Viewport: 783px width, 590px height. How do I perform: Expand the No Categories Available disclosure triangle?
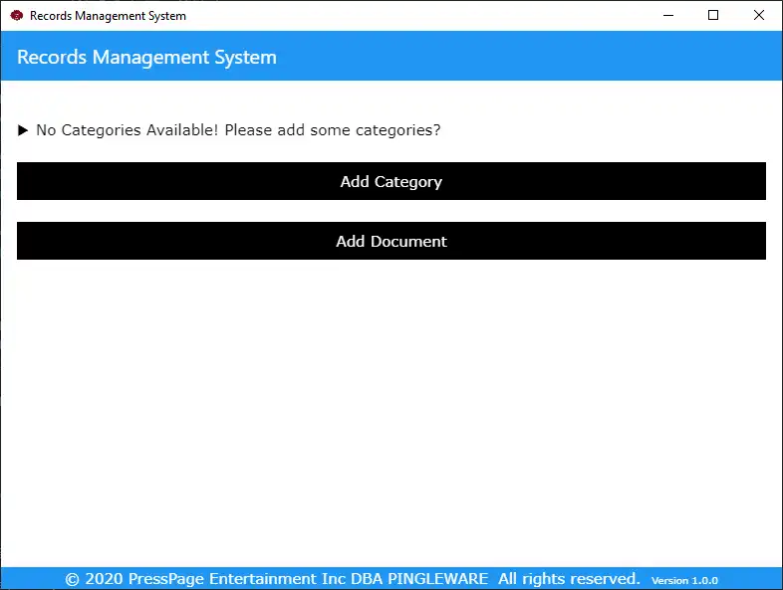point(23,130)
